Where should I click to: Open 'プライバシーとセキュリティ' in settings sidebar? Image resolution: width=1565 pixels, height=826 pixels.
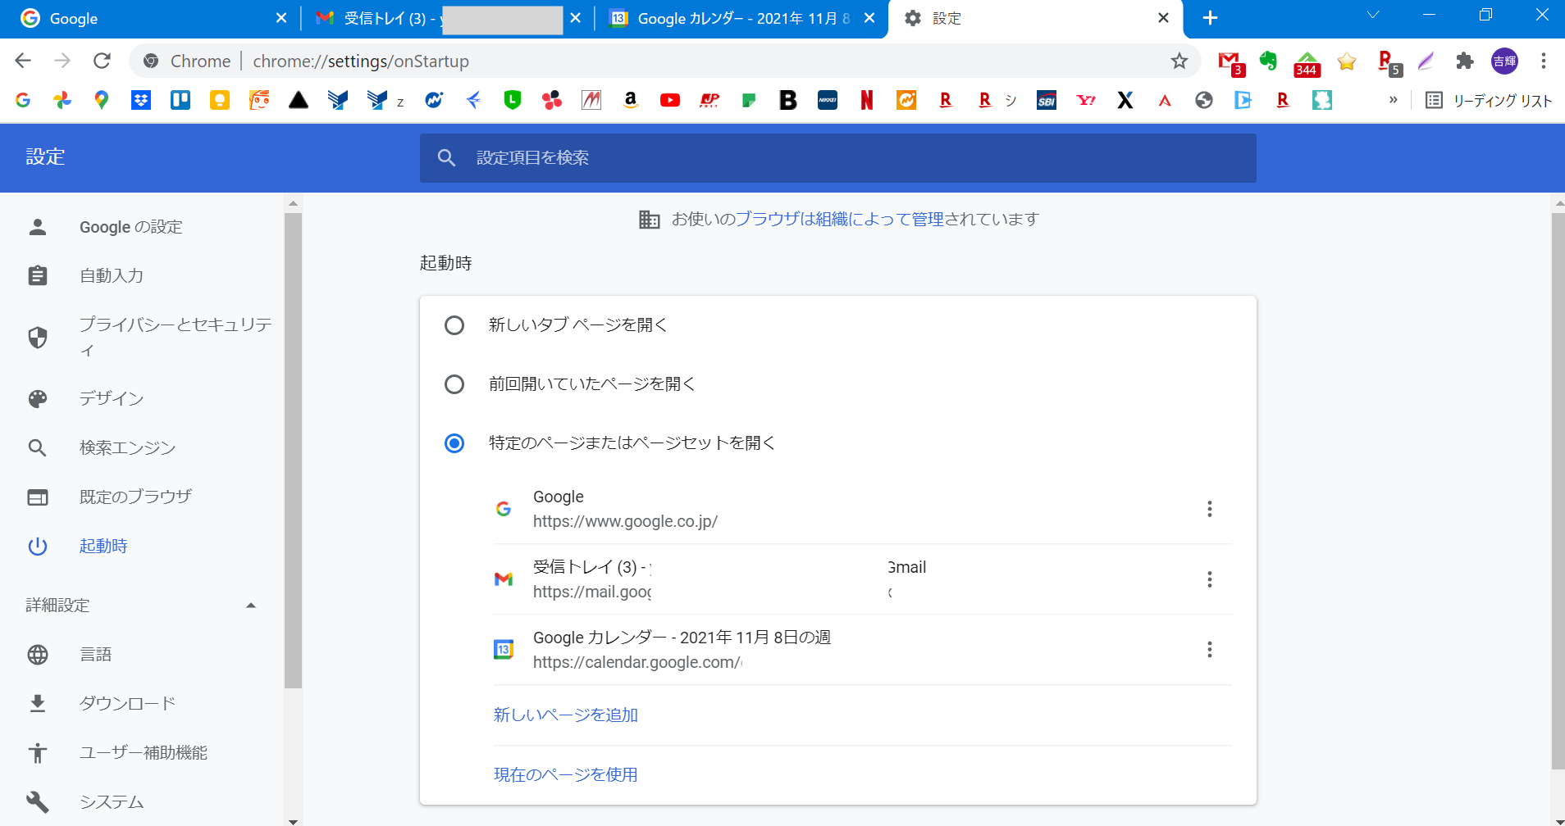175,337
